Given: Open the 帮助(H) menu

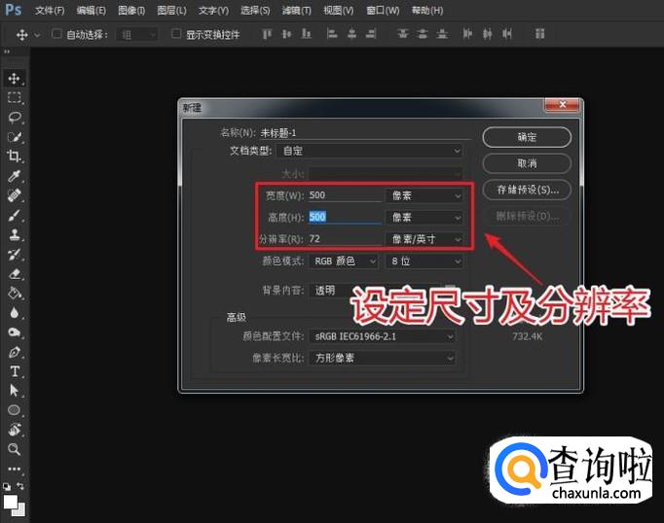Looking at the screenshot, I should (427, 10).
